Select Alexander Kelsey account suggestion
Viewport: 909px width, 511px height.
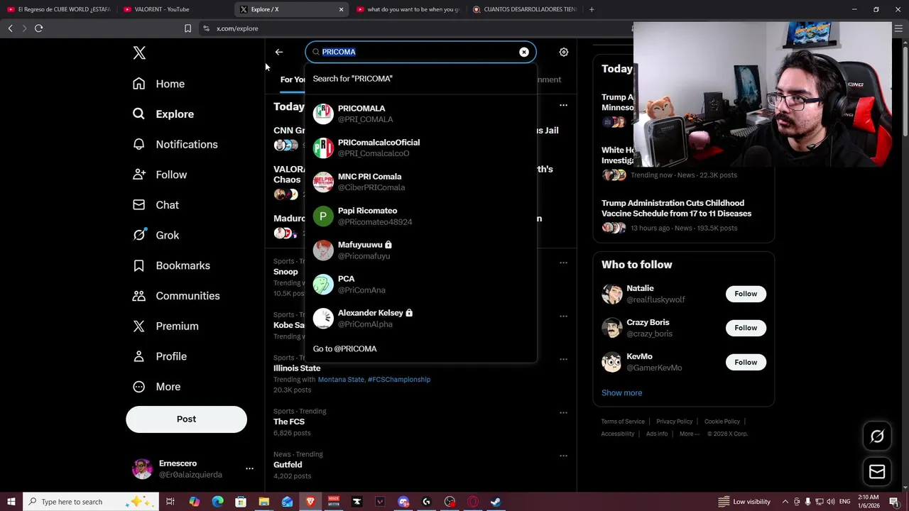420,318
